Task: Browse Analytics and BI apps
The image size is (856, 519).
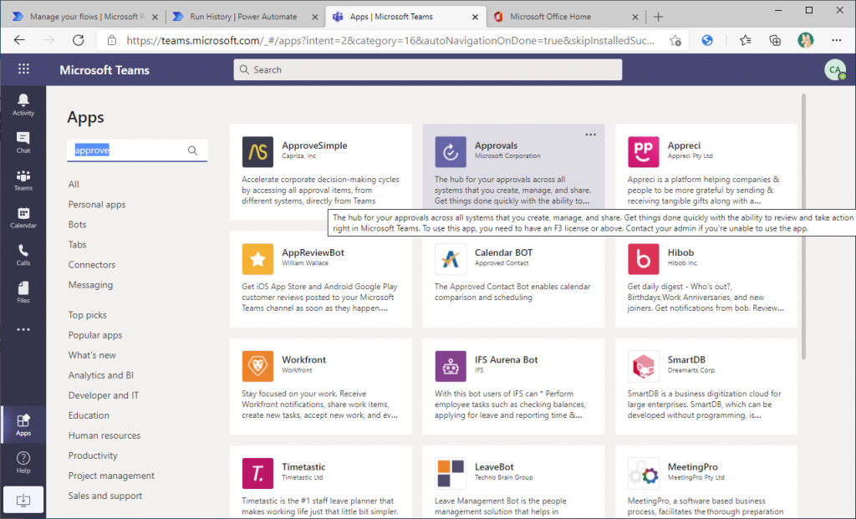Action: tap(101, 375)
